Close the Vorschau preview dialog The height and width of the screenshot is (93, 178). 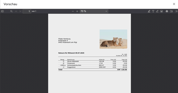pos(174,4)
